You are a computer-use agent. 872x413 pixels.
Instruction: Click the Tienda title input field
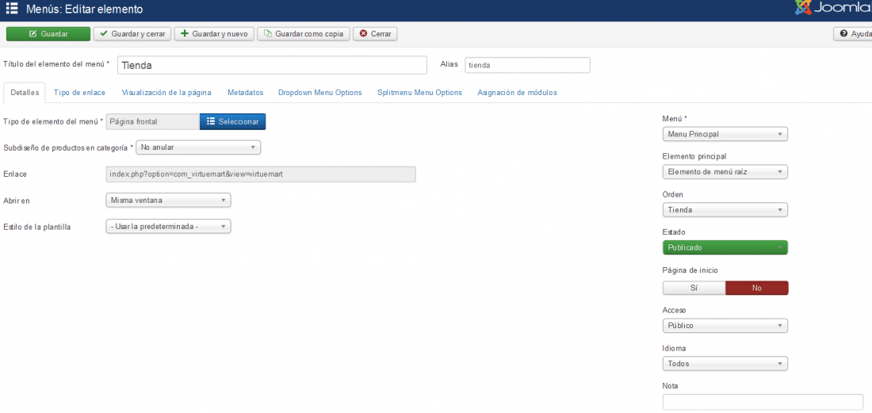272,65
